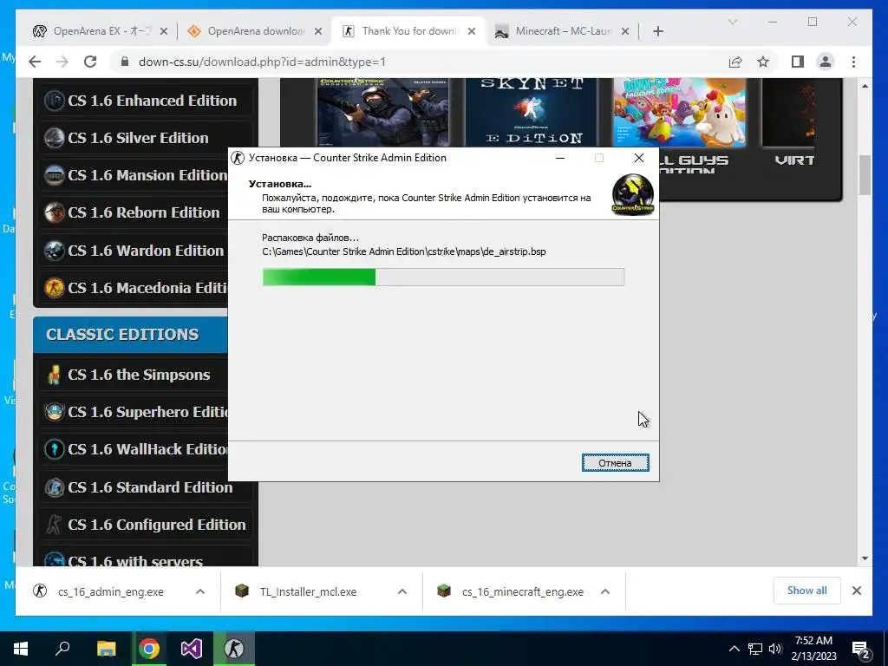Viewport: 888px width, 666px height.
Task: Open CS 1.6 the Simpsons link
Action: point(139,375)
